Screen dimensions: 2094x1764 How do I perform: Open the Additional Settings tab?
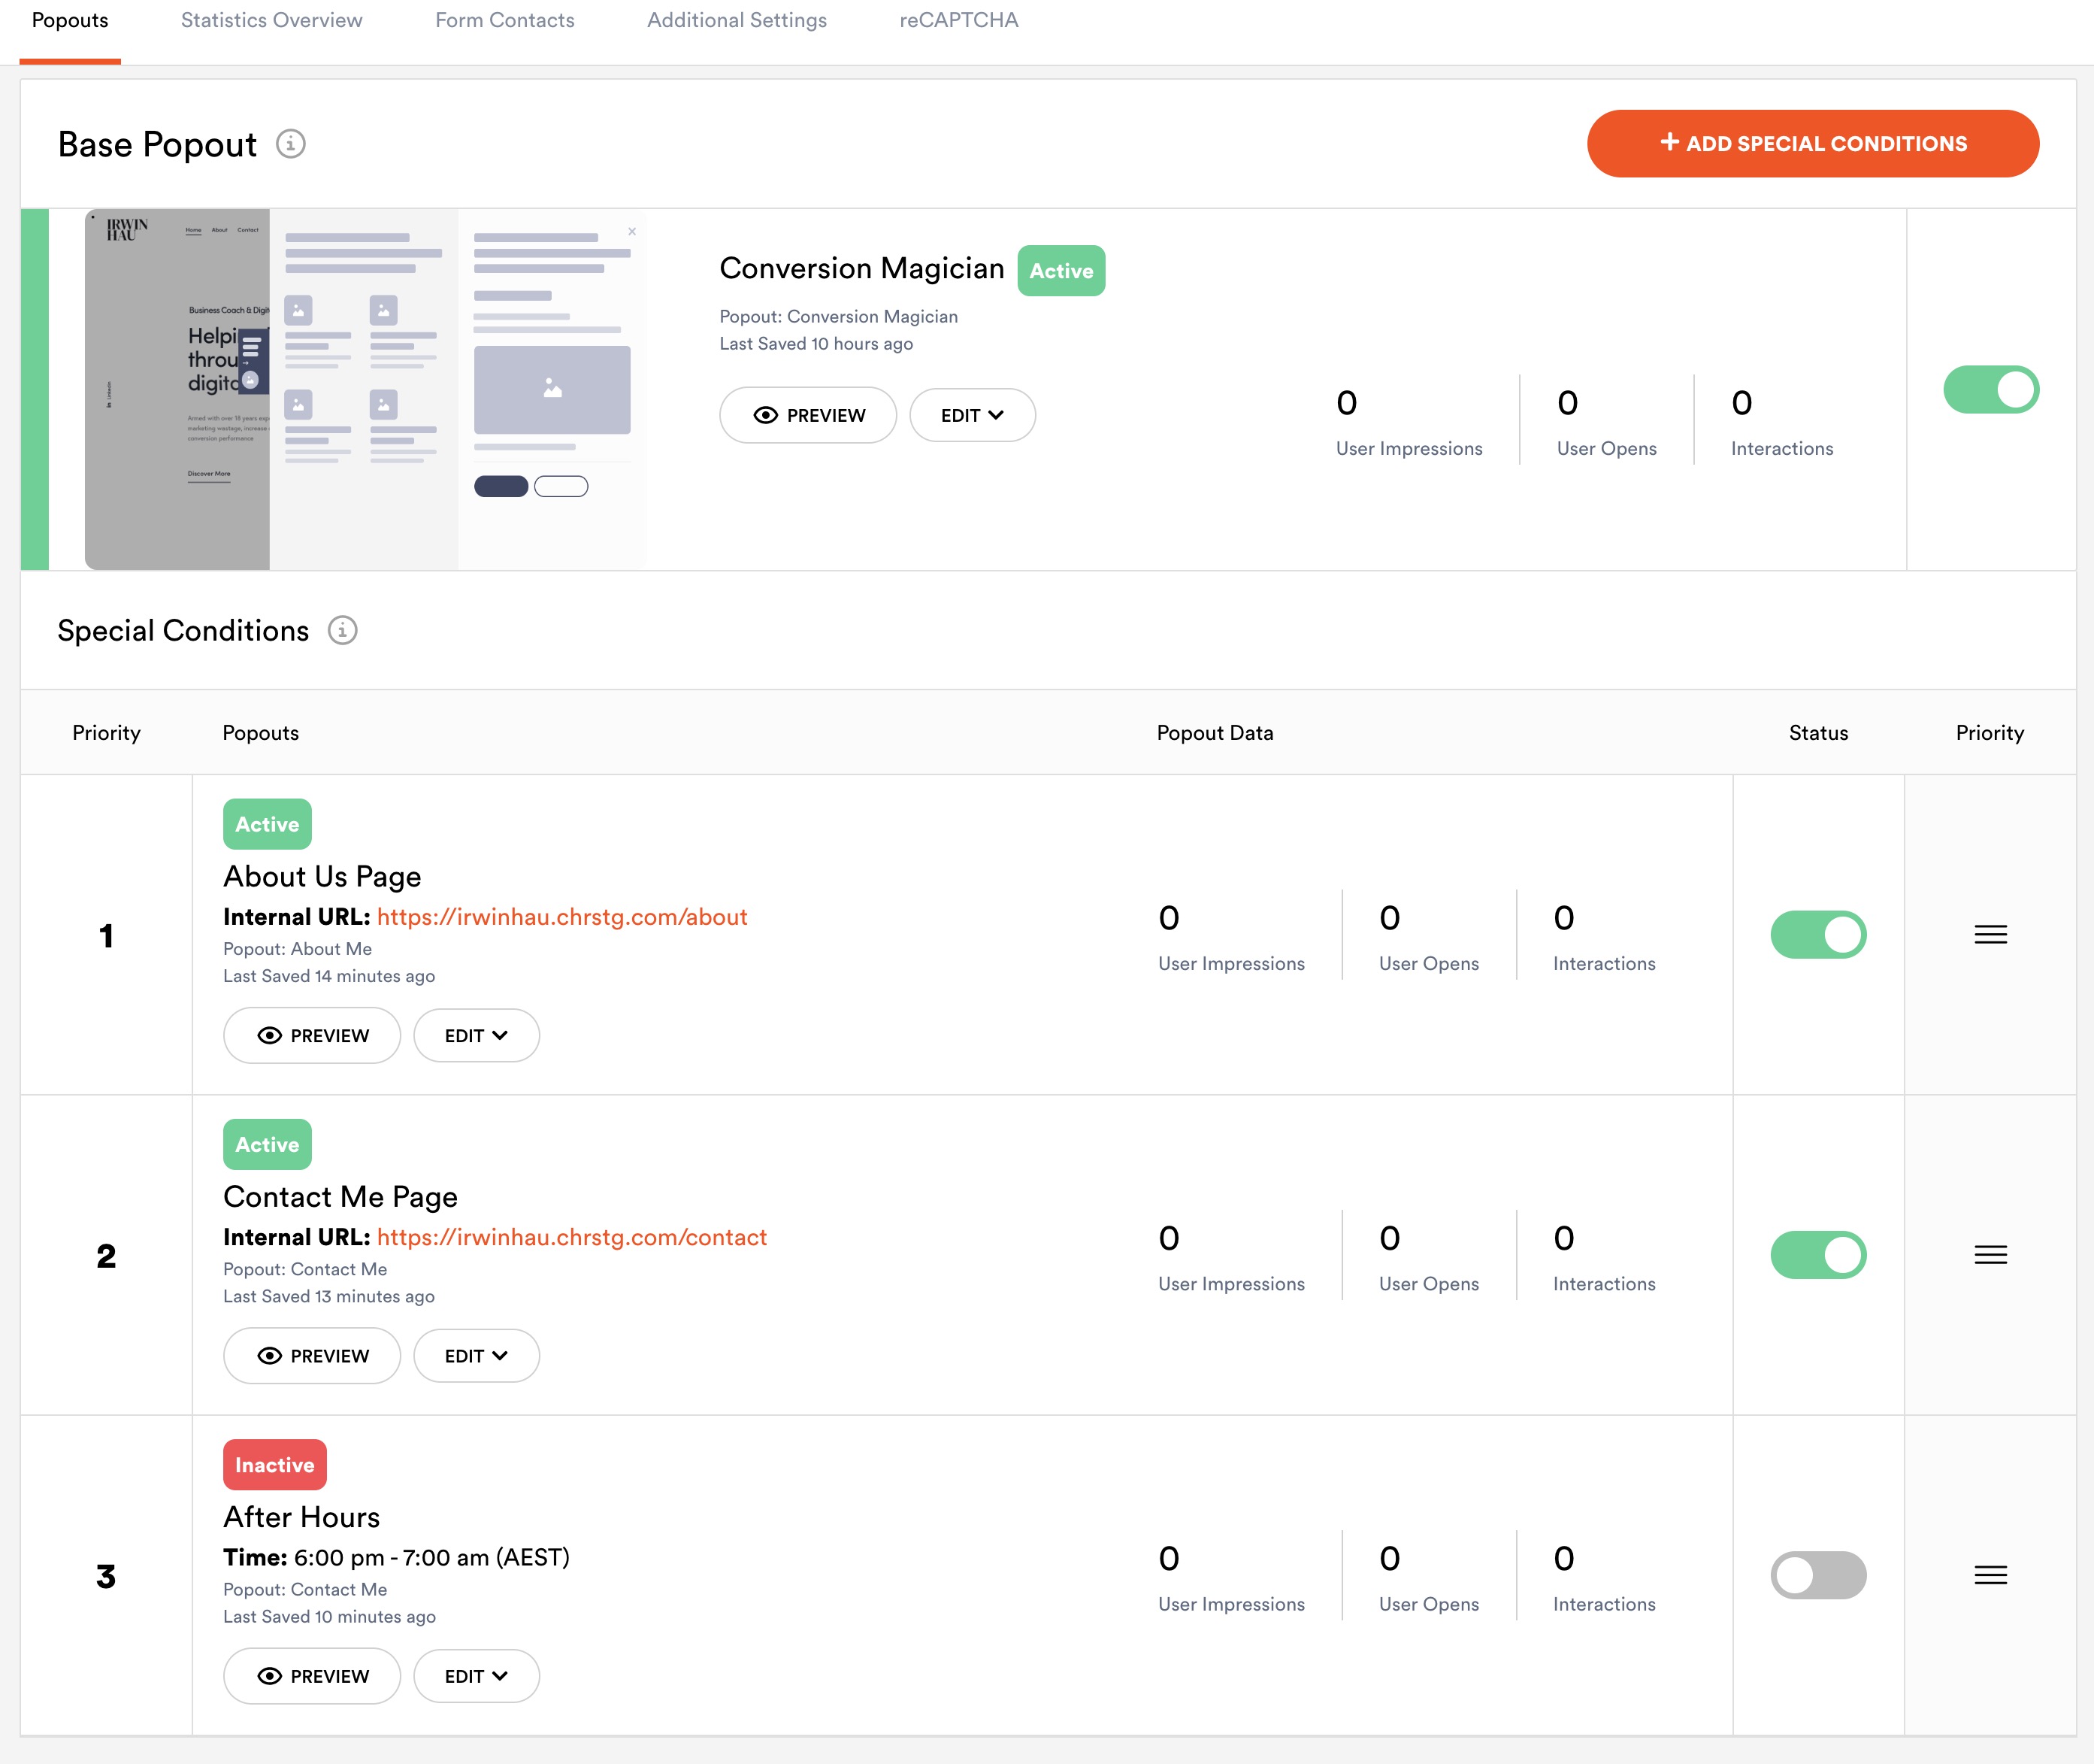[x=737, y=21]
